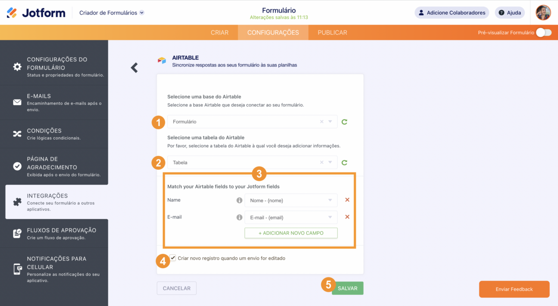Show info for the E-mail field
Viewport: 558px width, 306px height.
pyautogui.click(x=239, y=217)
